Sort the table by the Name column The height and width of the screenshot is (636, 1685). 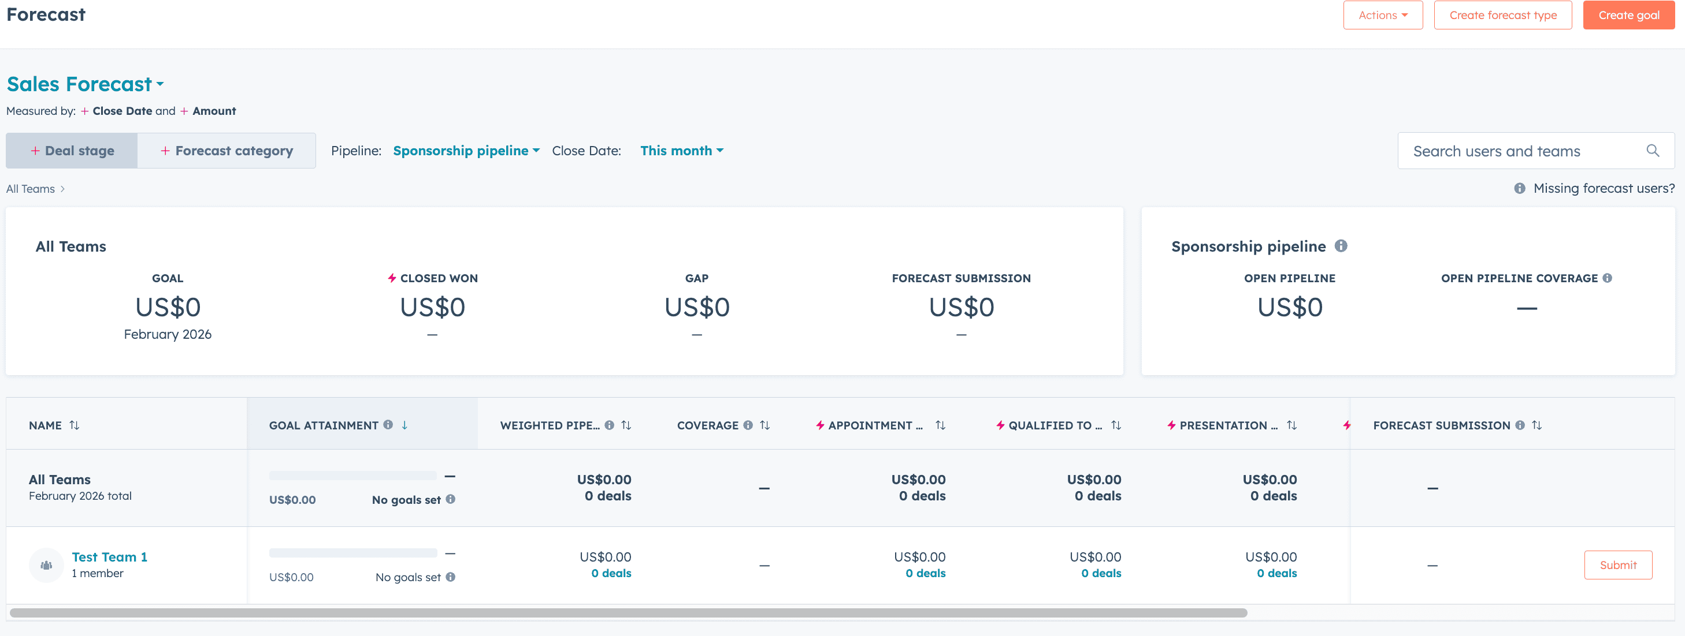tap(75, 424)
